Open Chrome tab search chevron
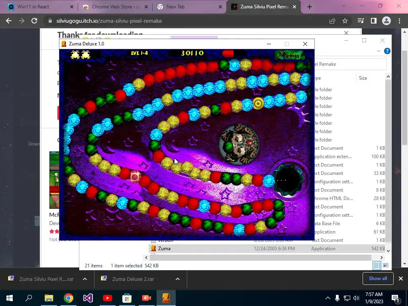408x306 pixels. pos(344,6)
